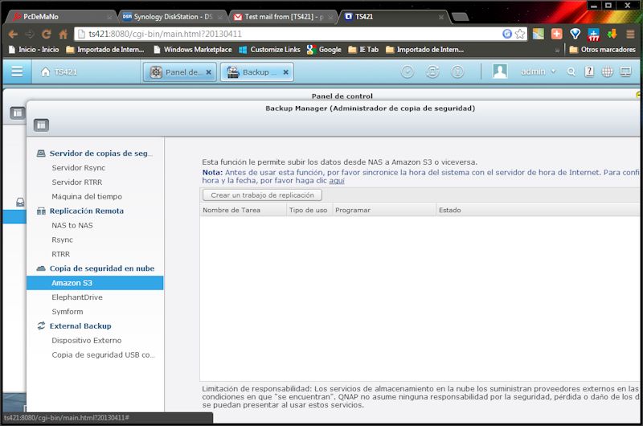Toggle sidebar panel in Panel de control window
The image size is (643, 426).
point(17,113)
